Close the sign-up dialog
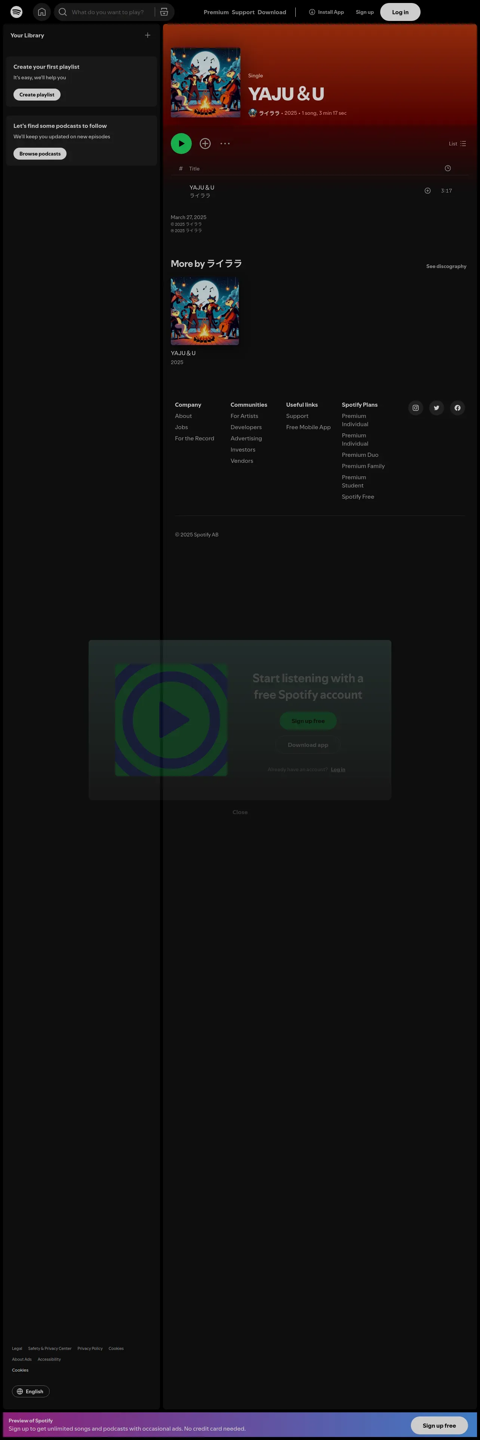The height and width of the screenshot is (1440, 480). click(240, 812)
